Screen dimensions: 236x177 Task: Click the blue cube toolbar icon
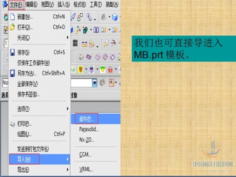pyautogui.click(x=115, y=17)
